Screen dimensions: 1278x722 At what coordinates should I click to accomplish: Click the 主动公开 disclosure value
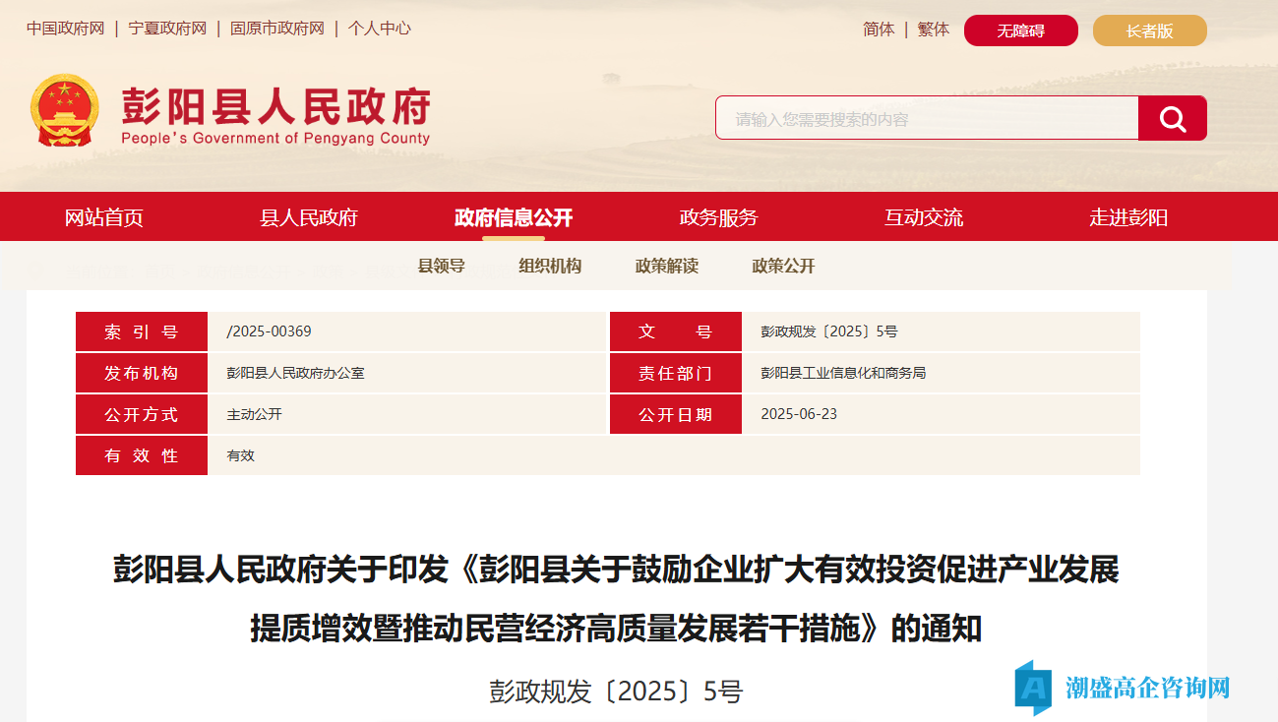tap(255, 414)
